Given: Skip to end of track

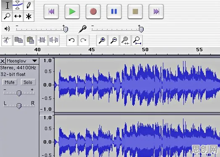Looking at the screenshot, I should click(x=156, y=11).
